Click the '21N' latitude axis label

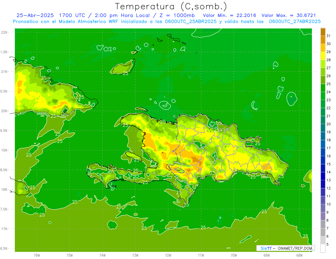(x=4, y=72)
